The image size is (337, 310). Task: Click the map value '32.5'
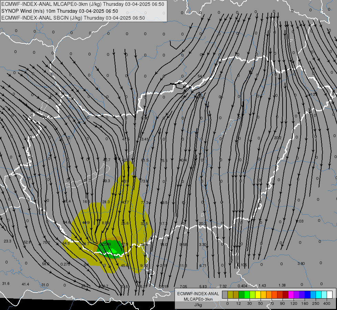144,224
